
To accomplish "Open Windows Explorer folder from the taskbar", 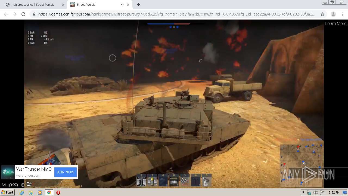I will (x=31, y=192).
